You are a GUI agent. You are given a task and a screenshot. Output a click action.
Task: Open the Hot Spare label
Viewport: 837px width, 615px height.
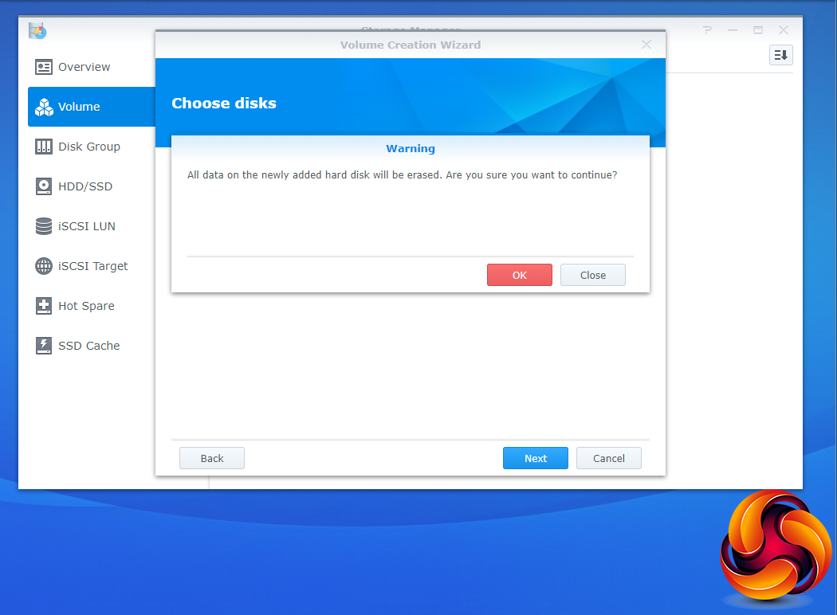tap(86, 306)
